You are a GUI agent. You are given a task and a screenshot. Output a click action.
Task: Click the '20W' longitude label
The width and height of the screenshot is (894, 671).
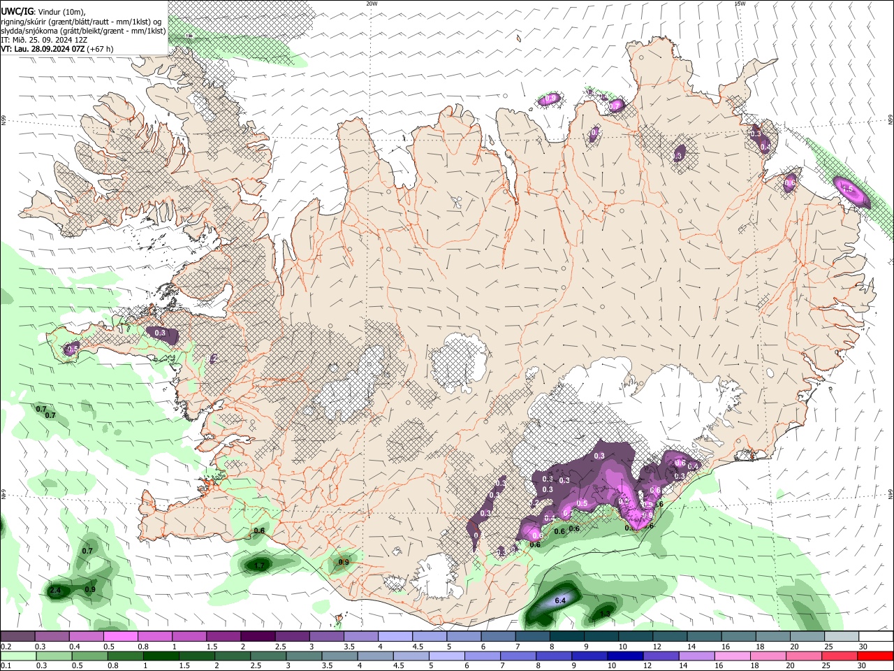click(372, 3)
